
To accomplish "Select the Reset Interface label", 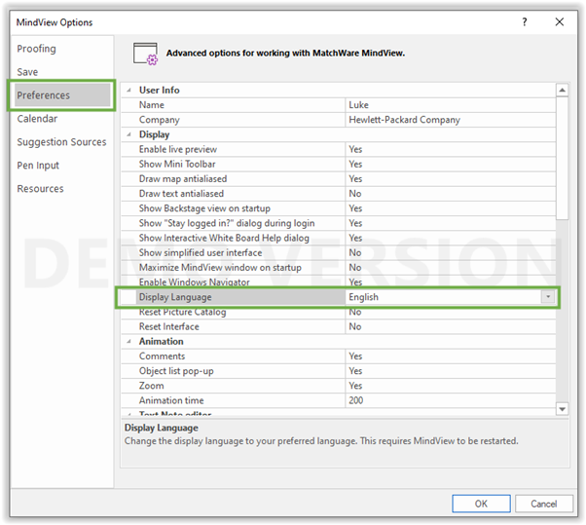I will pos(169,327).
